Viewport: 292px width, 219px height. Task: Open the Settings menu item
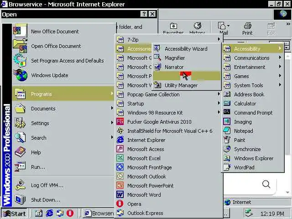(63, 123)
